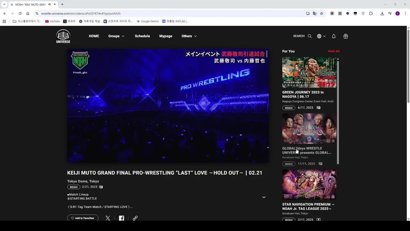410x231 pixels.
Task: Click the gift box icon
Action: (x=346, y=36)
